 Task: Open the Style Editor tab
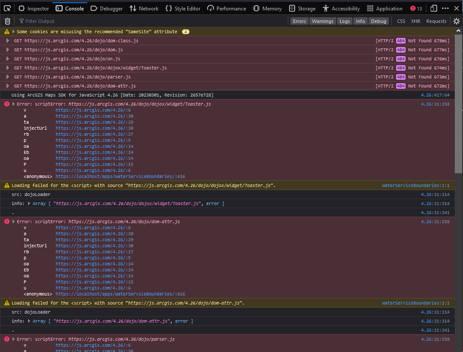point(183,8)
